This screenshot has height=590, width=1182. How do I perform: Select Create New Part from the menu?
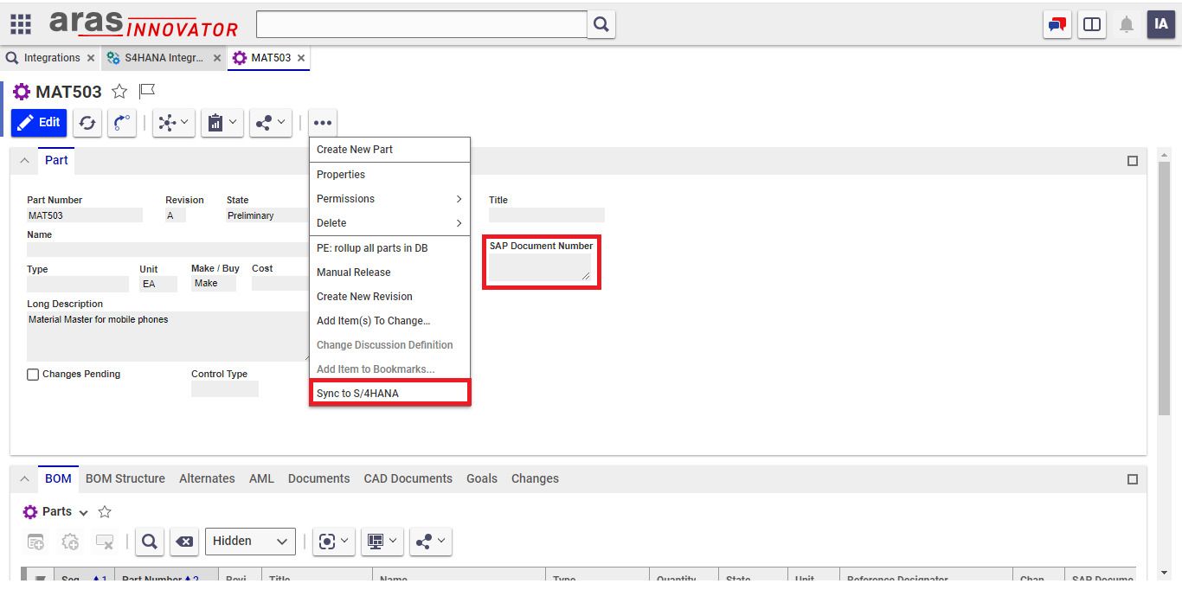[x=389, y=150]
